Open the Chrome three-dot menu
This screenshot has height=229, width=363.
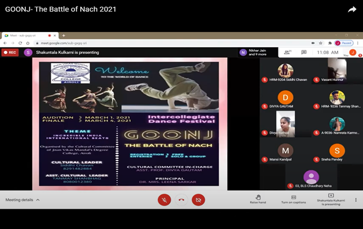pos(358,43)
